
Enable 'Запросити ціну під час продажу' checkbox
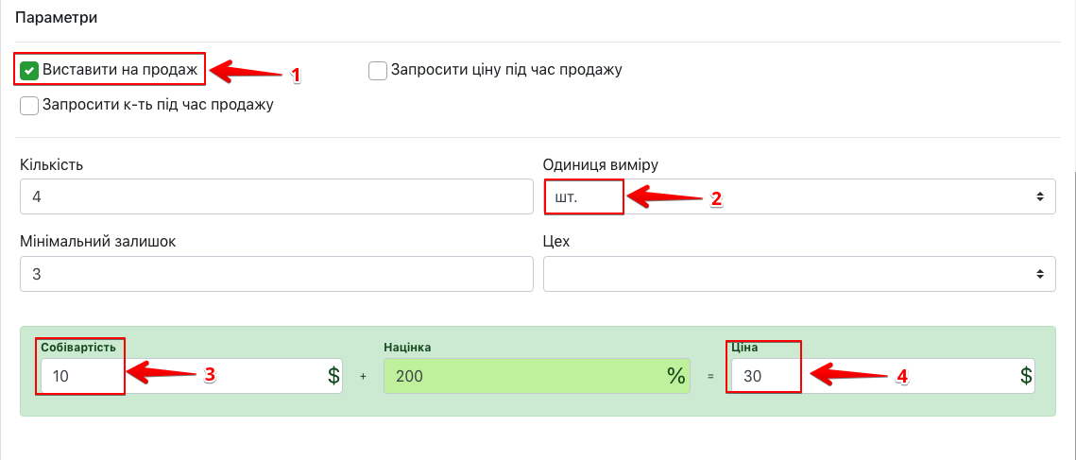pos(378,70)
